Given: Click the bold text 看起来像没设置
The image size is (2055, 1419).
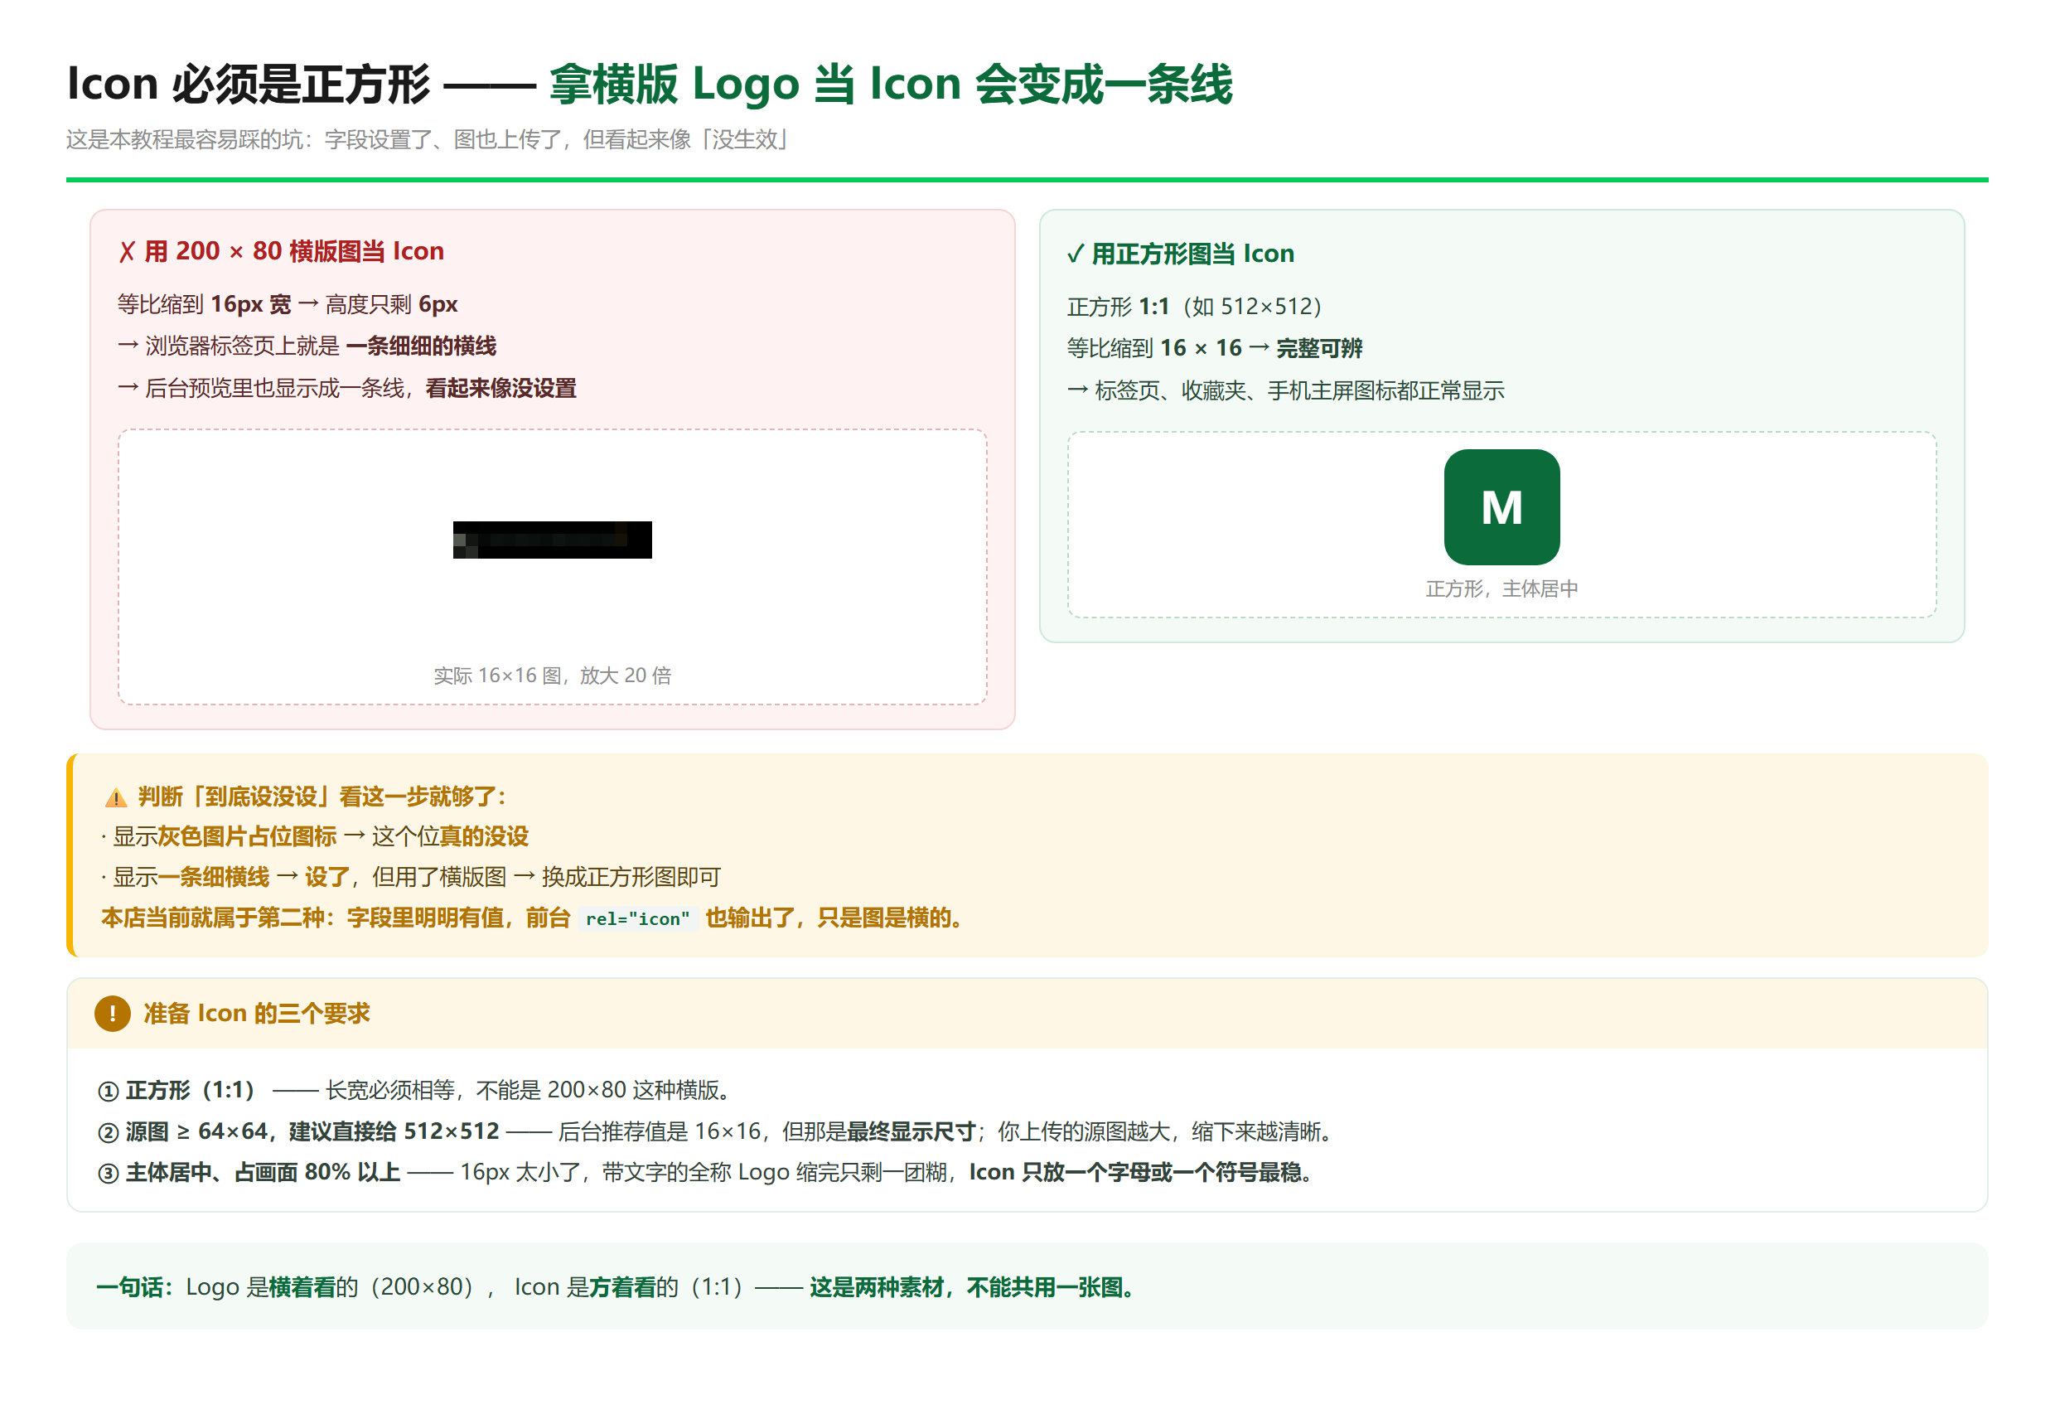Looking at the screenshot, I should 501,389.
